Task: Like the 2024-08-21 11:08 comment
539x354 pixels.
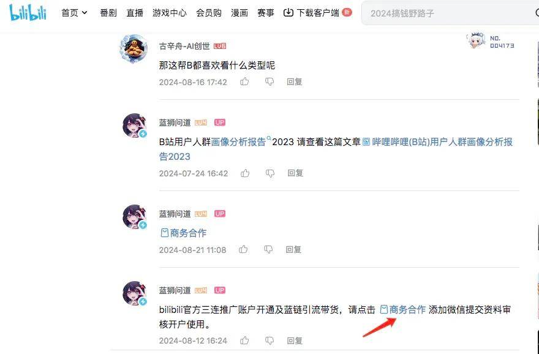Action: click(x=243, y=249)
